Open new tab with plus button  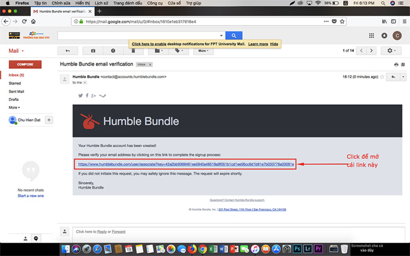pos(99,11)
